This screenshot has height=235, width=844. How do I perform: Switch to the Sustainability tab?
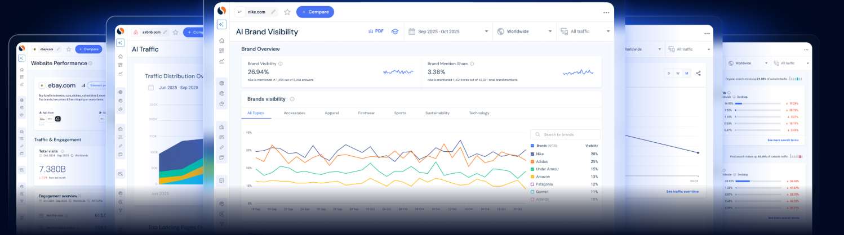tap(438, 113)
